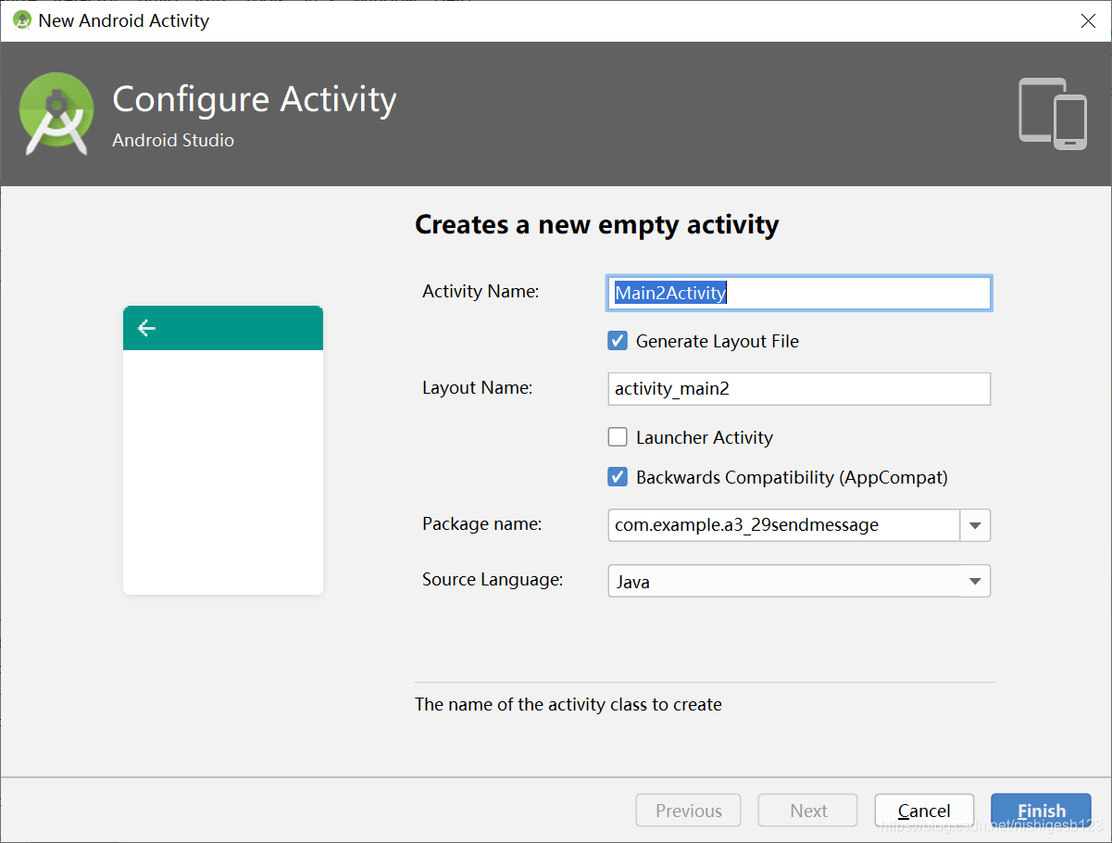Click the 'Source Language:' label
1112x843 pixels.
click(x=493, y=579)
